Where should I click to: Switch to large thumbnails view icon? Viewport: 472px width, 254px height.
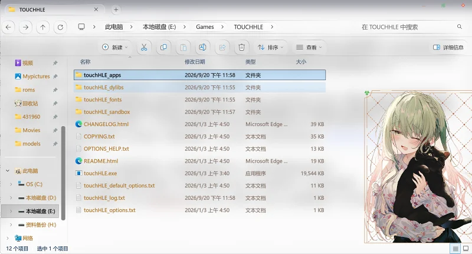[x=466, y=249]
